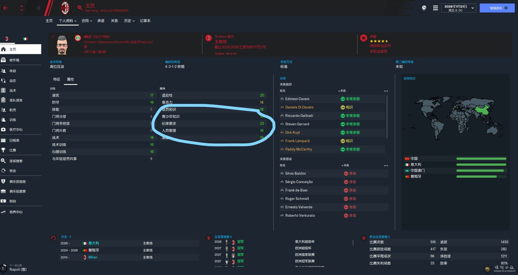Select Silvio Baldini in the bad relations list
The image size is (518, 275).
[x=295, y=173]
